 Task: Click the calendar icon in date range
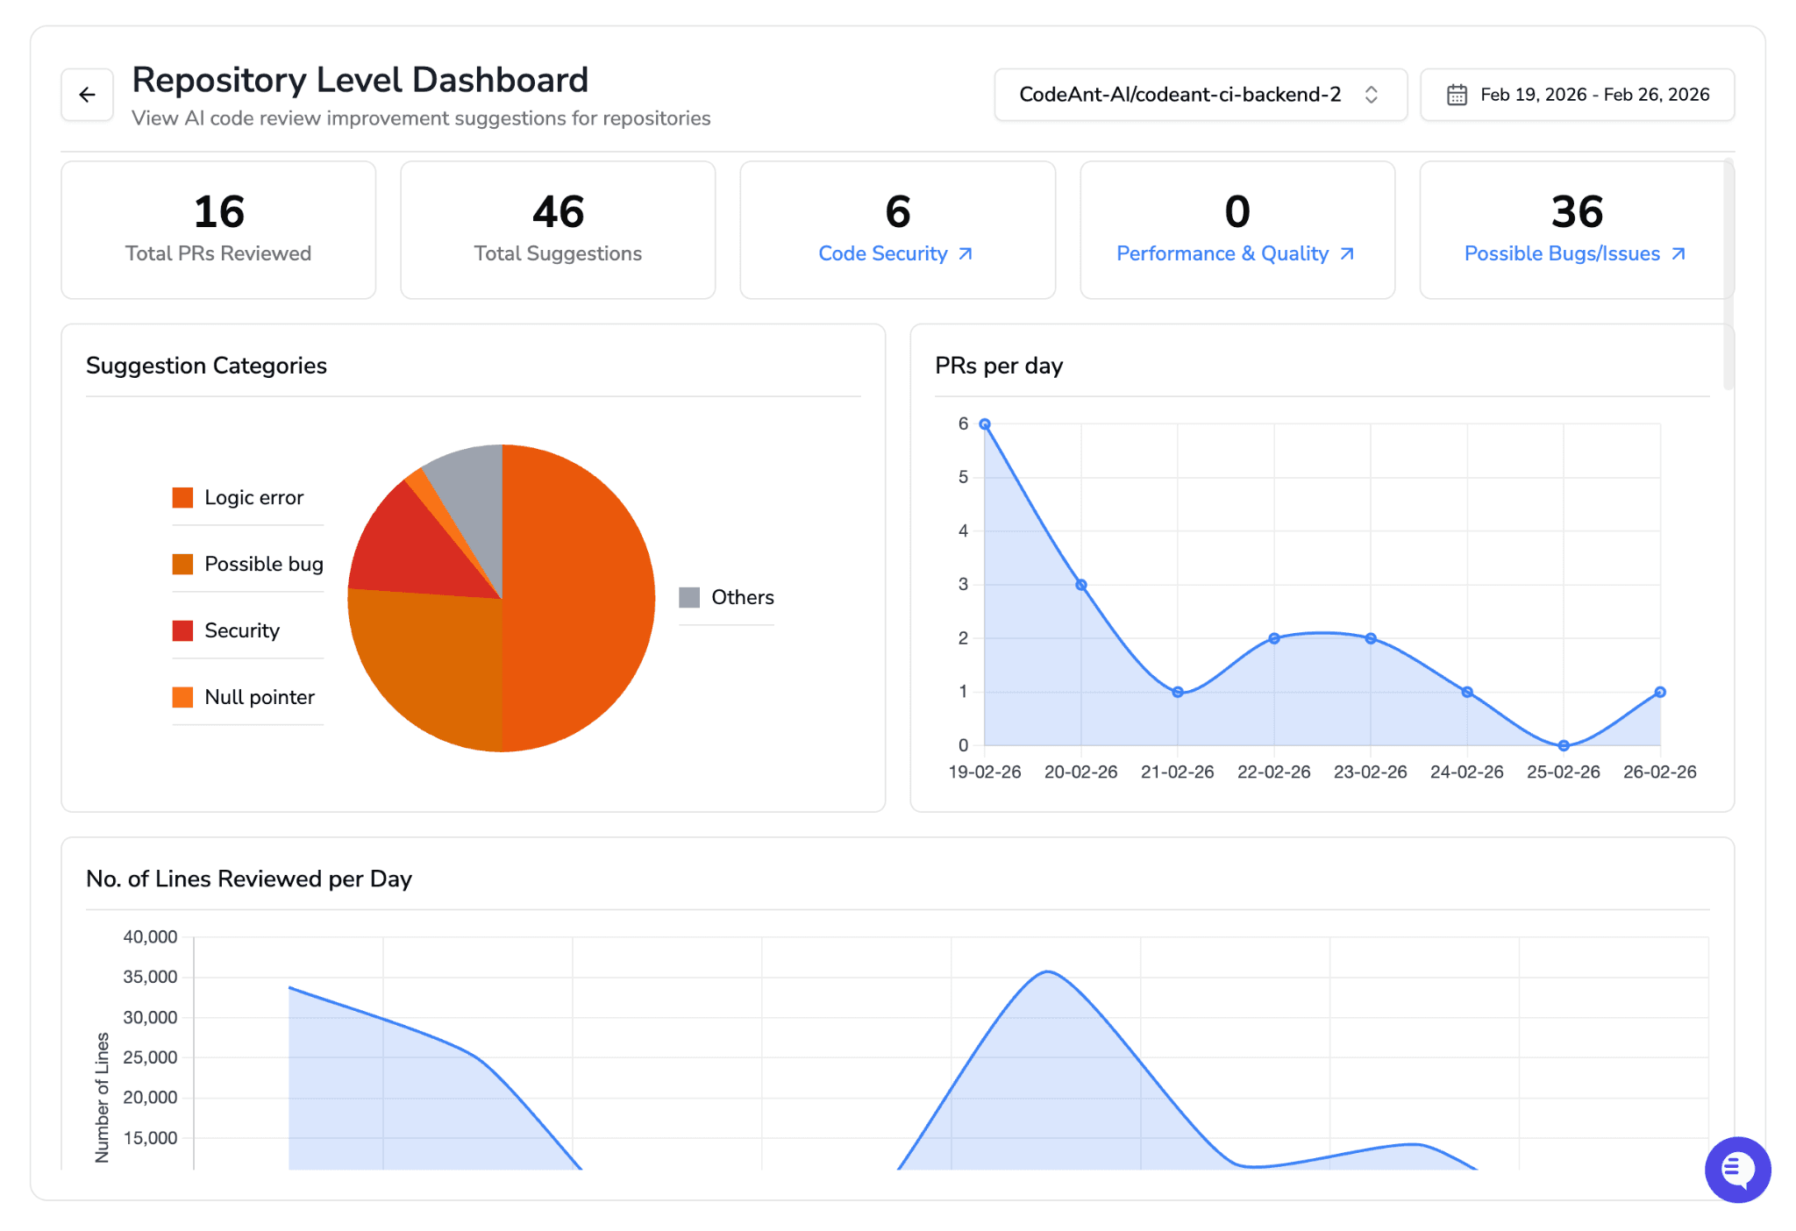(1457, 95)
